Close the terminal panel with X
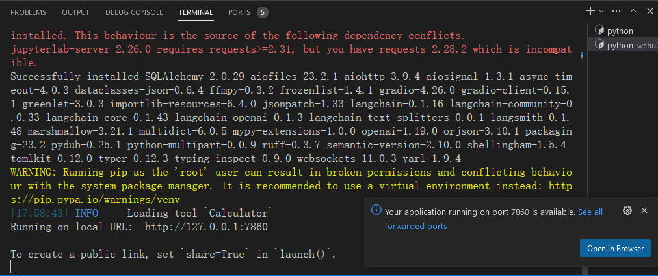Screen dimensions: 658x276 click(x=648, y=11)
